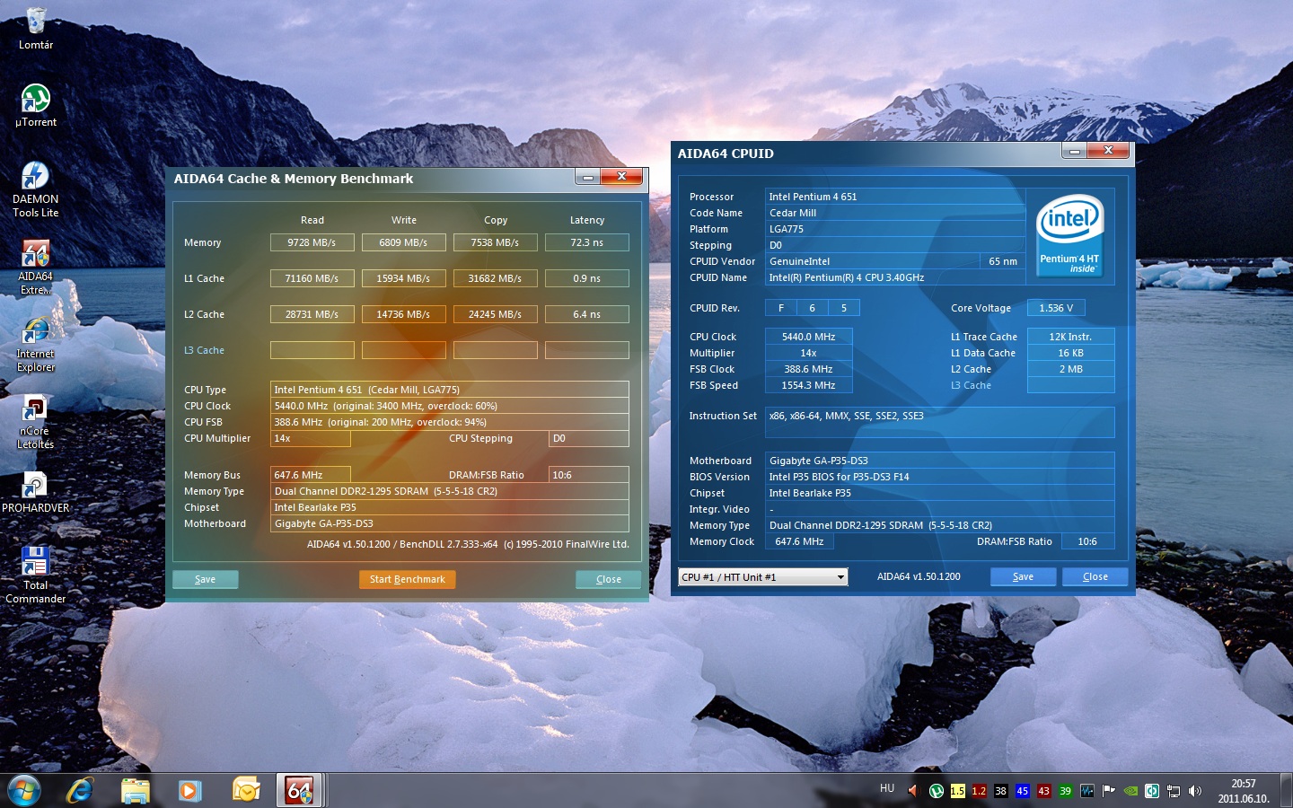Open DAEMON Tools Lite desktop shortcut
Image resolution: width=1293 pixels, height=808 pixels.
click(x=36, y=189)
